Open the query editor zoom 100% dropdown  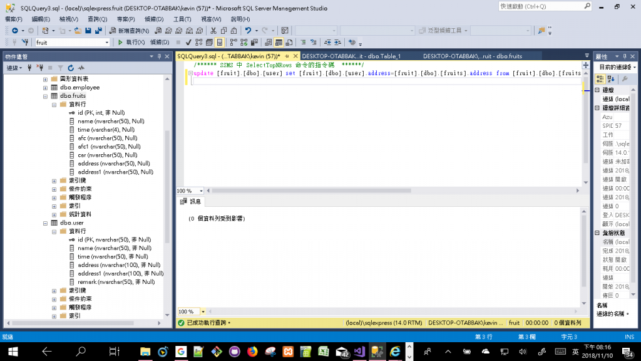click(x=201, y=191)
